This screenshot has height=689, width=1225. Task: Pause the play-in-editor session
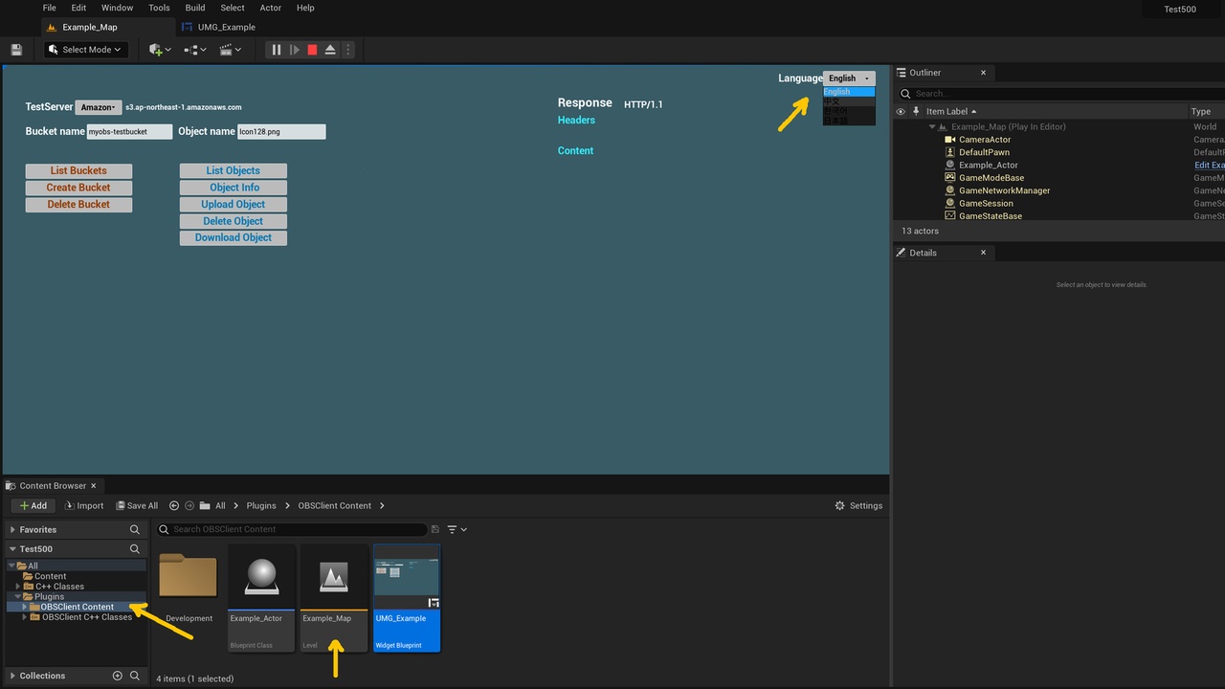(277, 50)
